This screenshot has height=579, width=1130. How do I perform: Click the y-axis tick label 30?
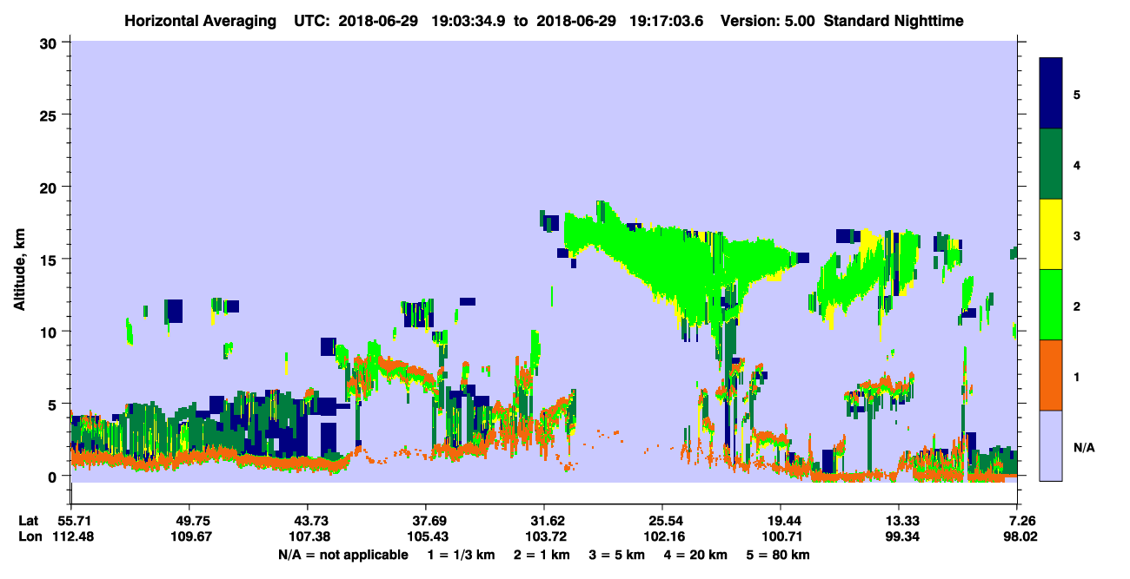(50, 43)
